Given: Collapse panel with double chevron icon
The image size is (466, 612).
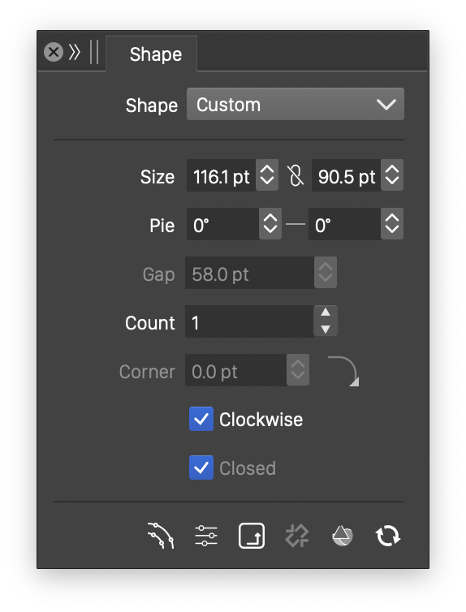Looking at the screenshot, I should [75, 52].
